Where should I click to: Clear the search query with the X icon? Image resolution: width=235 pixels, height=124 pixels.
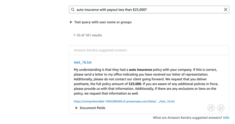click(x=225, y=10)
